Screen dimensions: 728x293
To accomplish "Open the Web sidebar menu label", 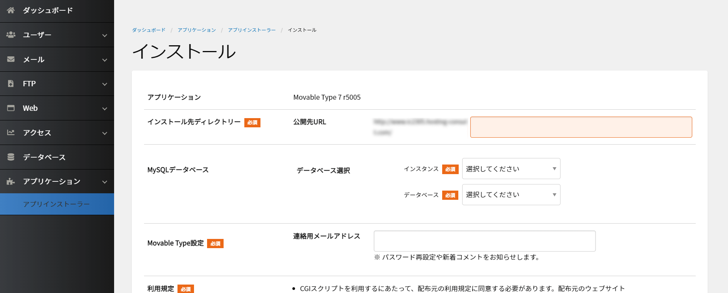I will [30, 108].
